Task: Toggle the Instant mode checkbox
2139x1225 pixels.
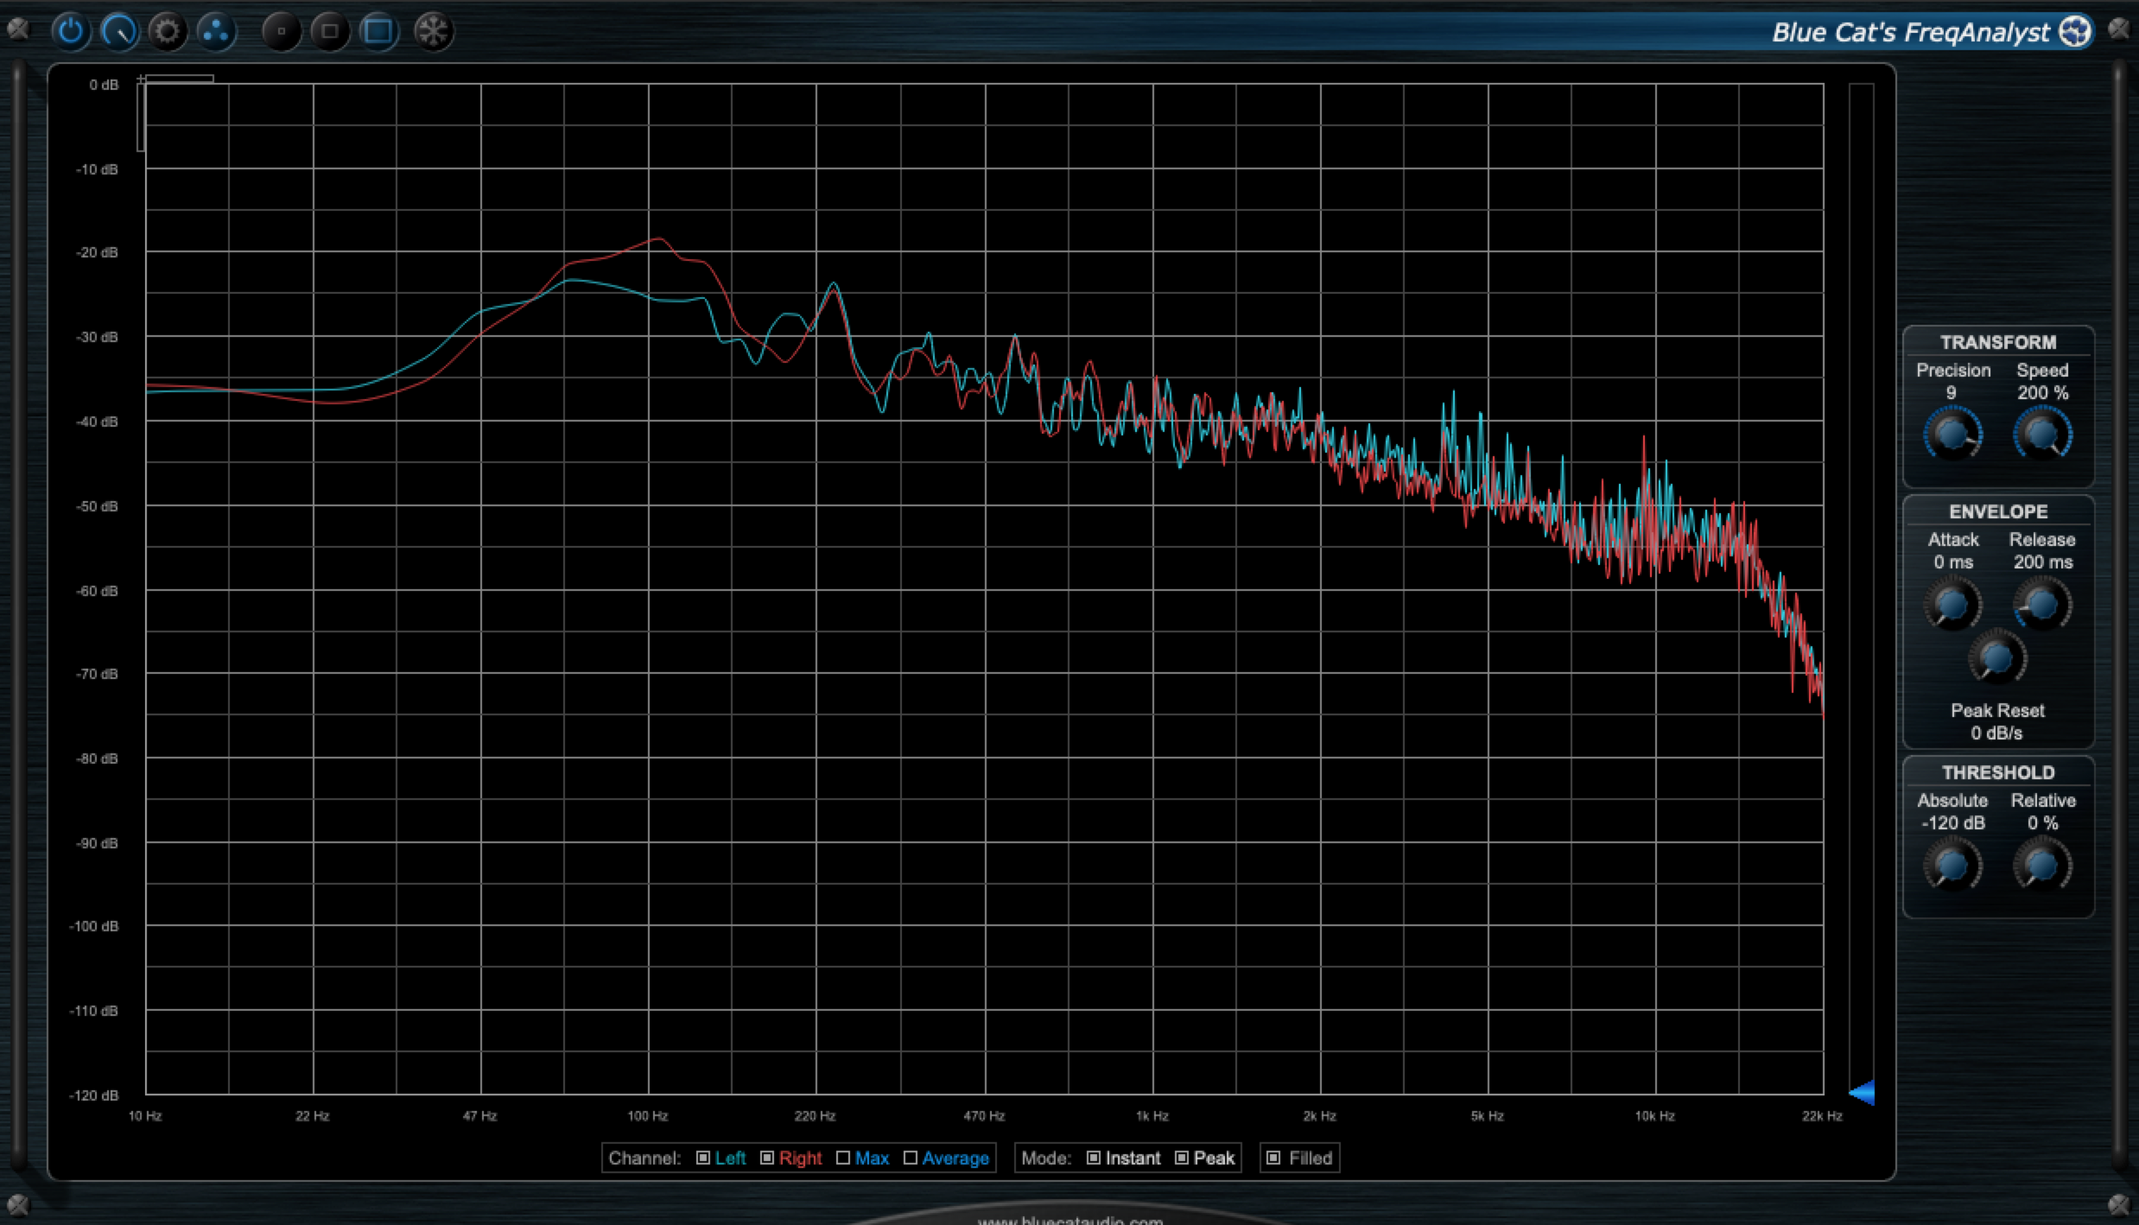Action: coord(1094,1158)
